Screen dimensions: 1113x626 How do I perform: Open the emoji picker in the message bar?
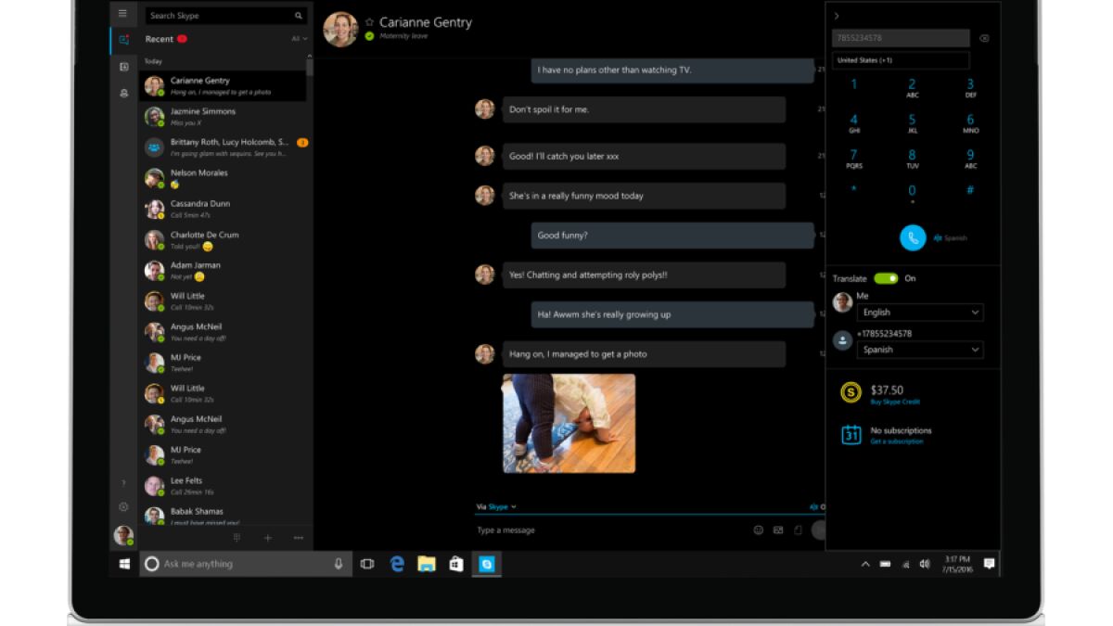[758, 530]
